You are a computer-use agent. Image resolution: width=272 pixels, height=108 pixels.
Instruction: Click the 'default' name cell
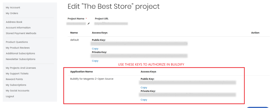click(75, 40)
